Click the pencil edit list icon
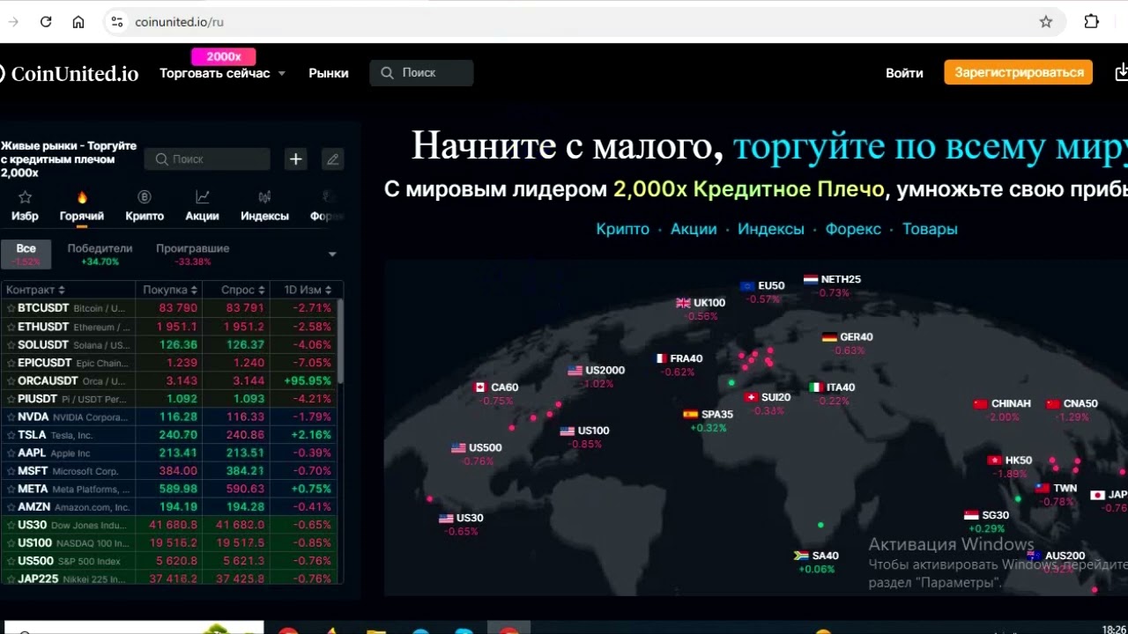 click(x=332, y=159)
